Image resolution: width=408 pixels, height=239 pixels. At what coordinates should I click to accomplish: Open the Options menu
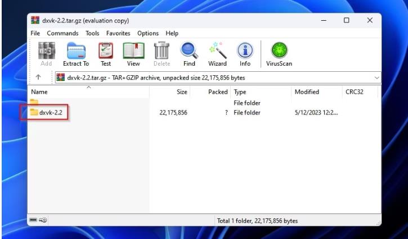[148, 33]
